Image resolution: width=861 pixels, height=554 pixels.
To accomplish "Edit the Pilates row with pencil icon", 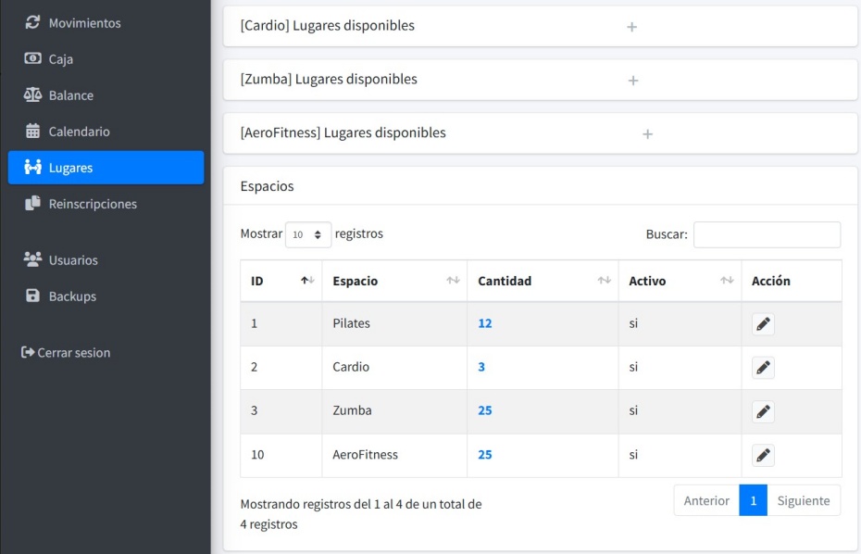I will [763, 323].
